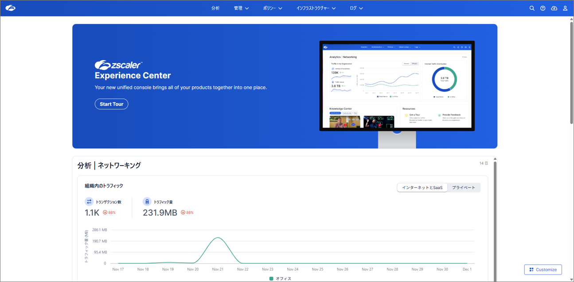Go to the 分析 menu item
Screen dimensions: 574x282
(x=215, y=8)
